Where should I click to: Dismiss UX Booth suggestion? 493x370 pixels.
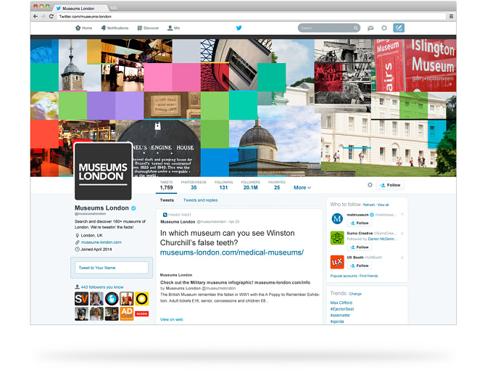(402, 258)
